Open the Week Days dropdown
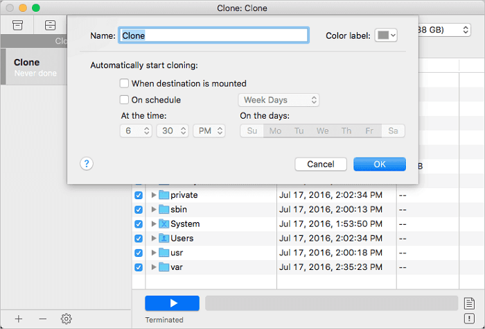 coord(279,100)
